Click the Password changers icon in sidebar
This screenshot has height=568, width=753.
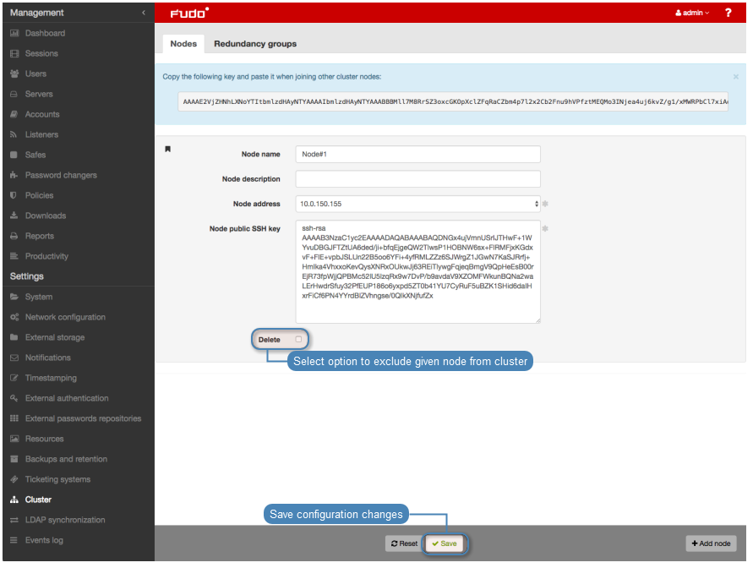pyautogui.click(x=14, y=175)
